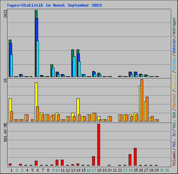Click the red volume bar for day 25
This screenshot has height=174, width=178.
point(135,157)
